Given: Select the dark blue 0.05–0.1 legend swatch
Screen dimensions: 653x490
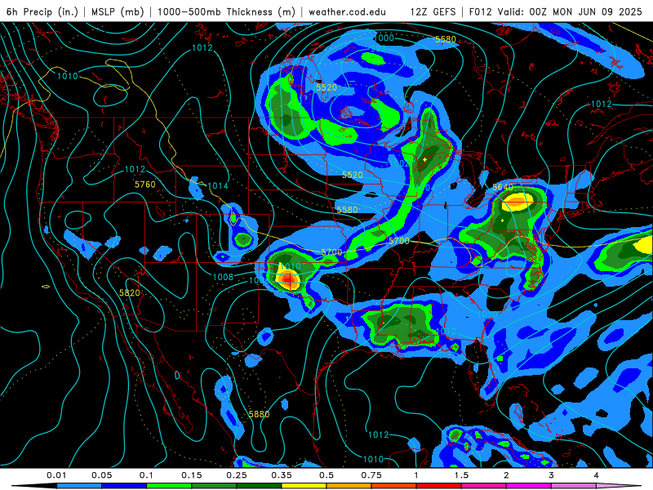Looking at the screenshot, I should [x=124, y=486].
